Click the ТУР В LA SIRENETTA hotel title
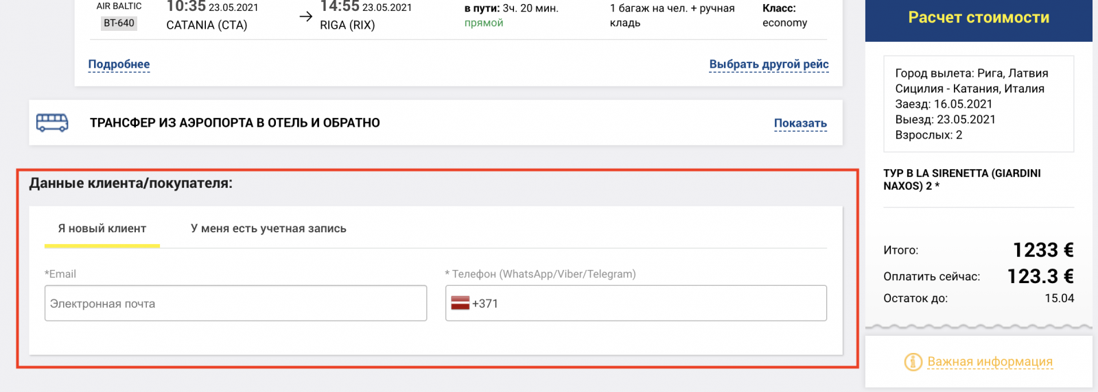Viewport: 1098px width, 392px height. coord(962,180)
